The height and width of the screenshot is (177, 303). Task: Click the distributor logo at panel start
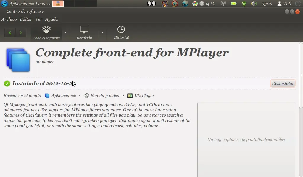[x=4, y=4]
